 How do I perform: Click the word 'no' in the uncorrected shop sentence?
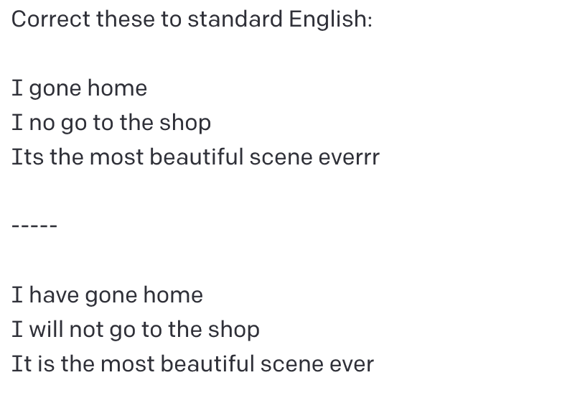[42, 123]
